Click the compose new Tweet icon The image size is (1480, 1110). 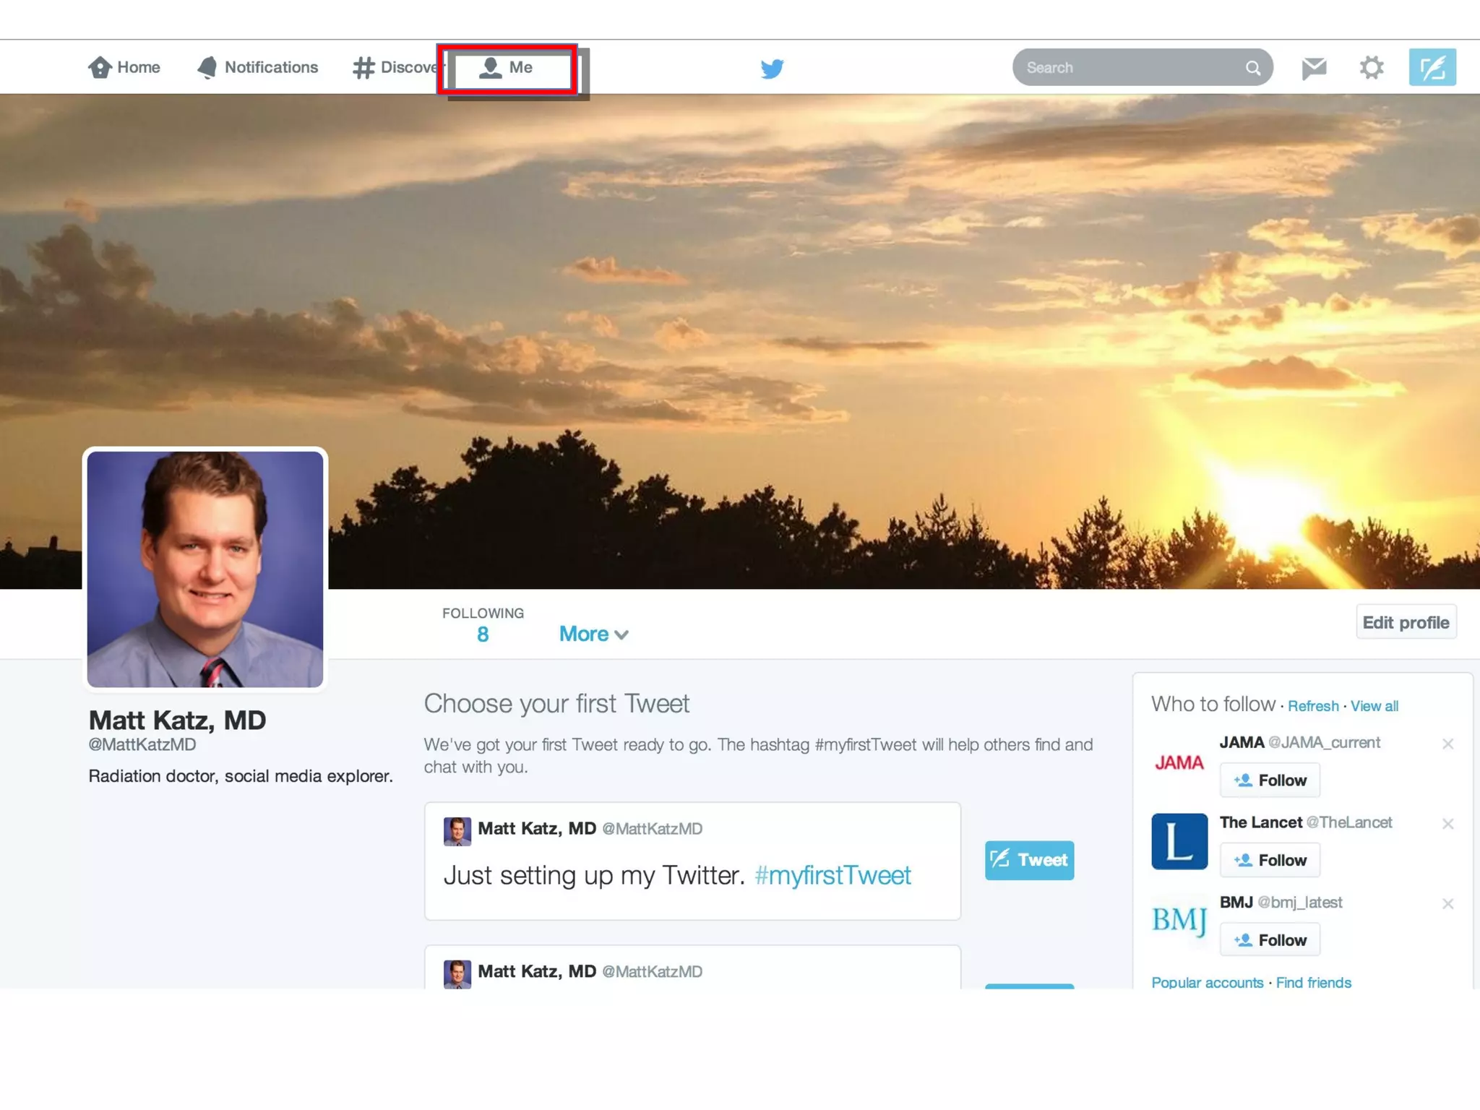[x=1432, y=68]
